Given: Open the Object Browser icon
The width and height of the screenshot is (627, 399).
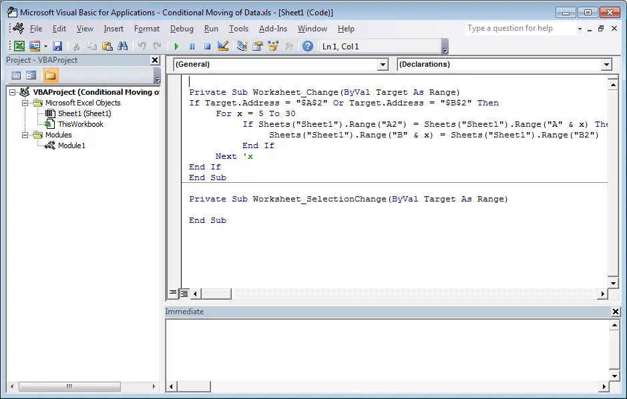Looking at the screenshot, I should coord(273,46).
